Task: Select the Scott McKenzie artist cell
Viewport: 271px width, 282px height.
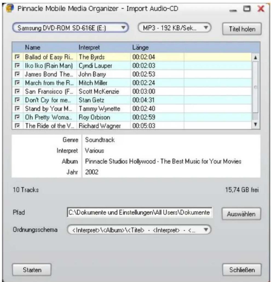Action: pyautogui.click(x=103, y=91)
